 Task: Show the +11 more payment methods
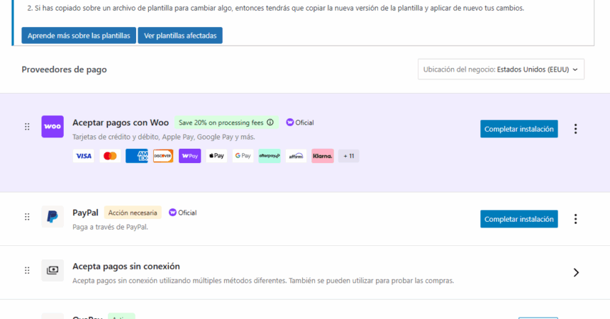(348, 156)
